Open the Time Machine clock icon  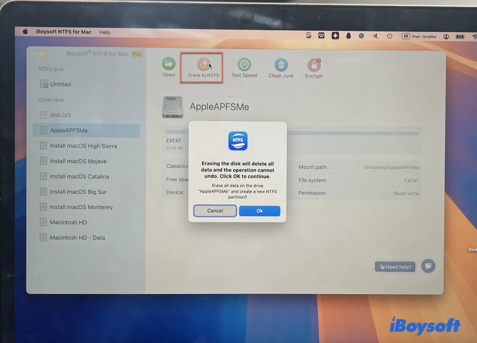pos(390,36)
